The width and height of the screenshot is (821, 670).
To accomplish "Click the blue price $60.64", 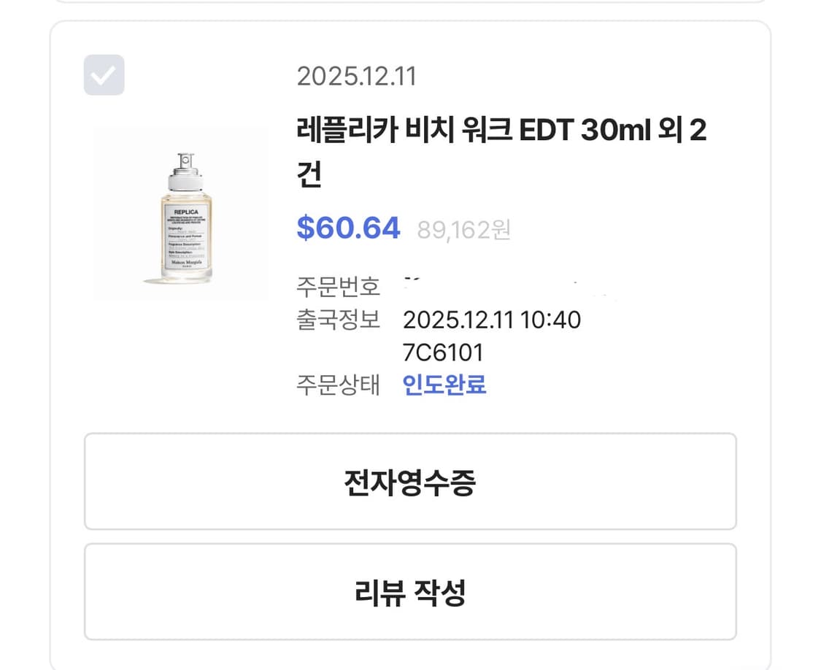I will (x=349, y=228).
